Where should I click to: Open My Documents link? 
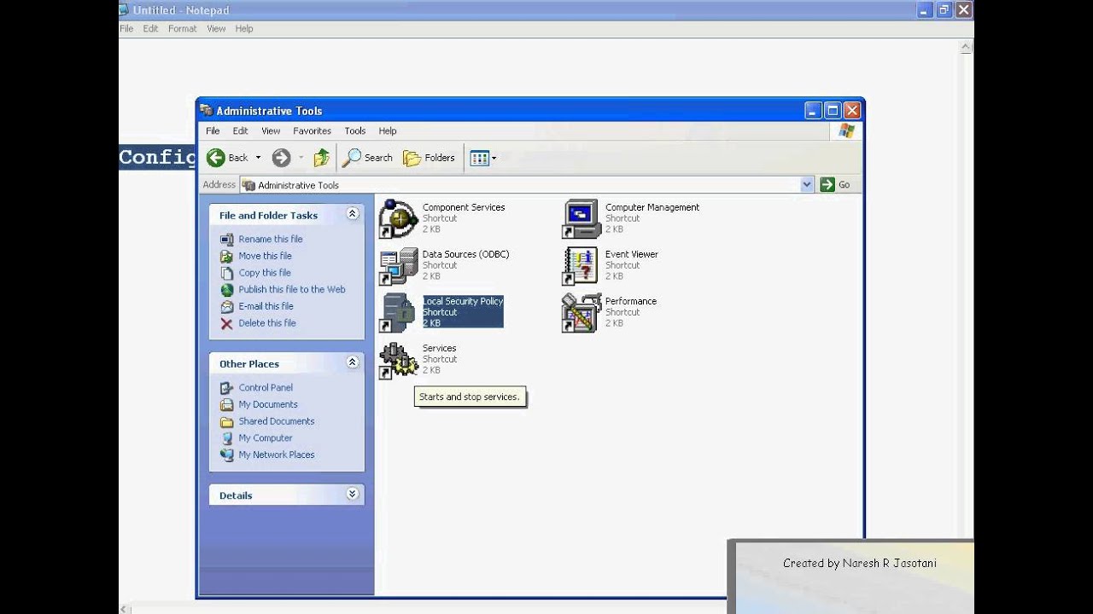268,404
